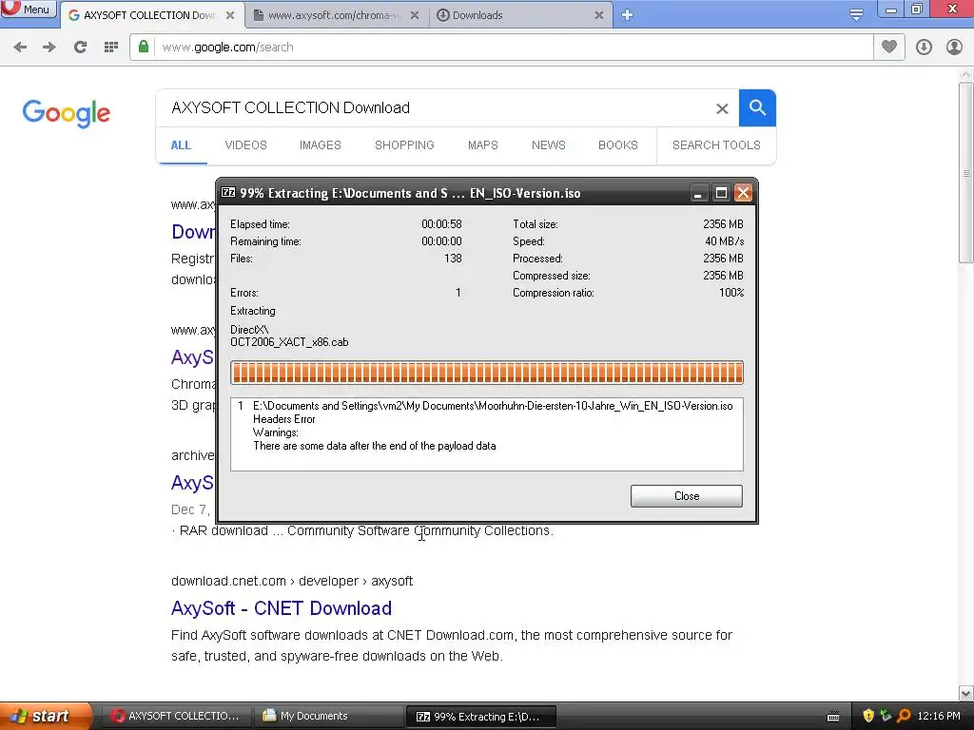
Task: Close the AXYSOFT COLLECTION tab with its X
Action: click(230, 15)
